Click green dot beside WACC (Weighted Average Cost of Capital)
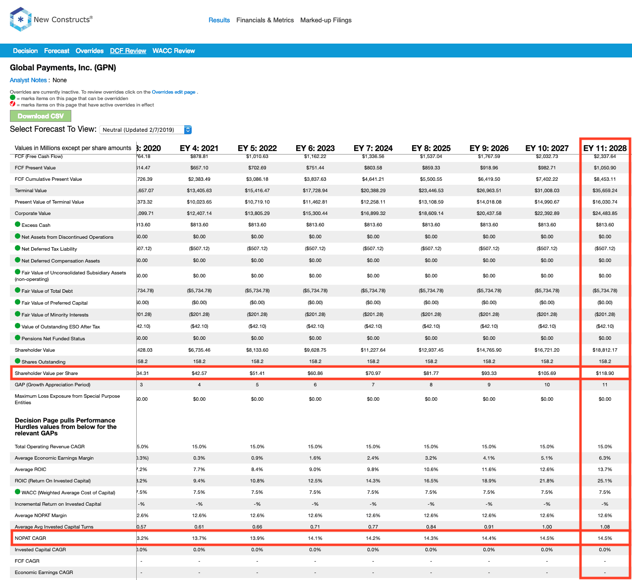 (17, 492)
